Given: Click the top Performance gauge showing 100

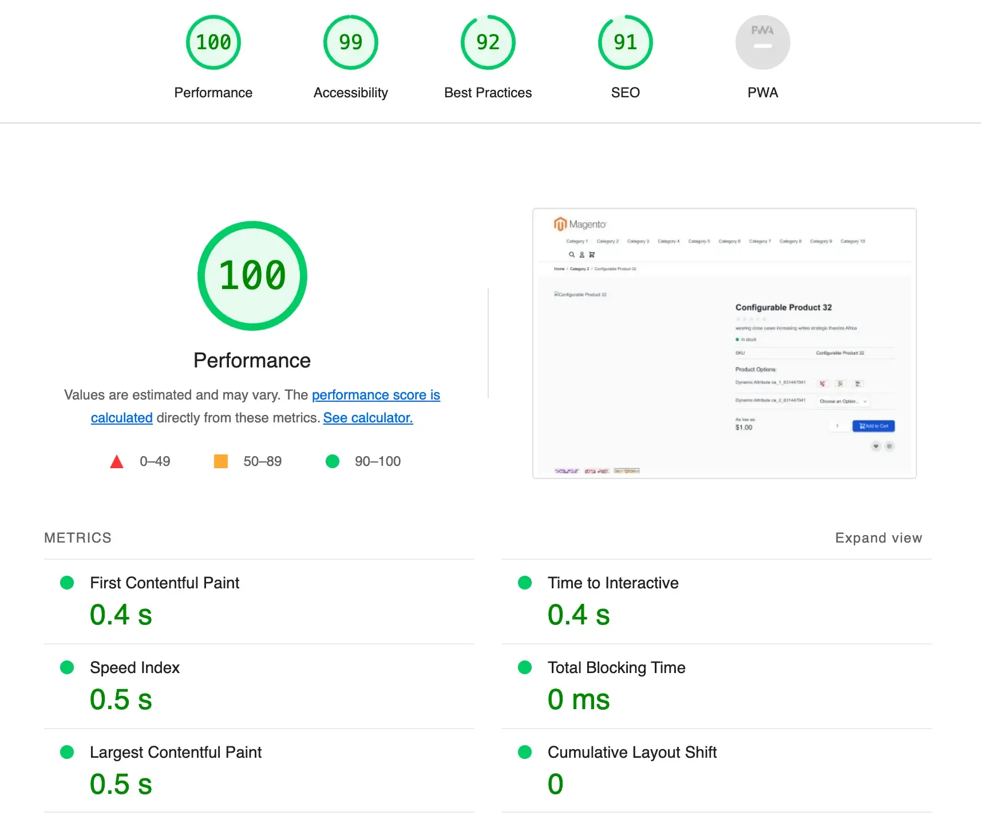Looking at the screenshot, I should [x=213, y=43].
